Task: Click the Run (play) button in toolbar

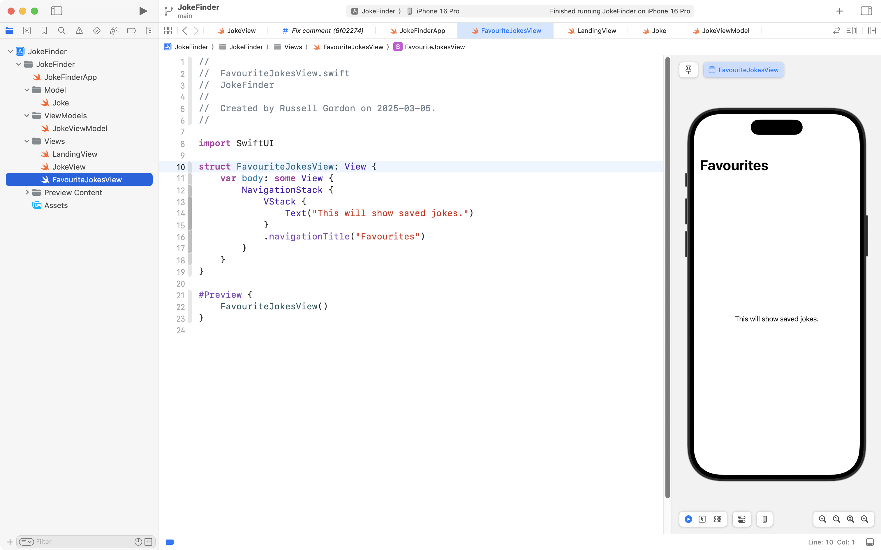Action: click(143, 11)
